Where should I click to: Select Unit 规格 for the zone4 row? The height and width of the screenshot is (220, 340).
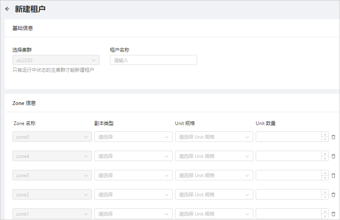click(x=214, y=156)
